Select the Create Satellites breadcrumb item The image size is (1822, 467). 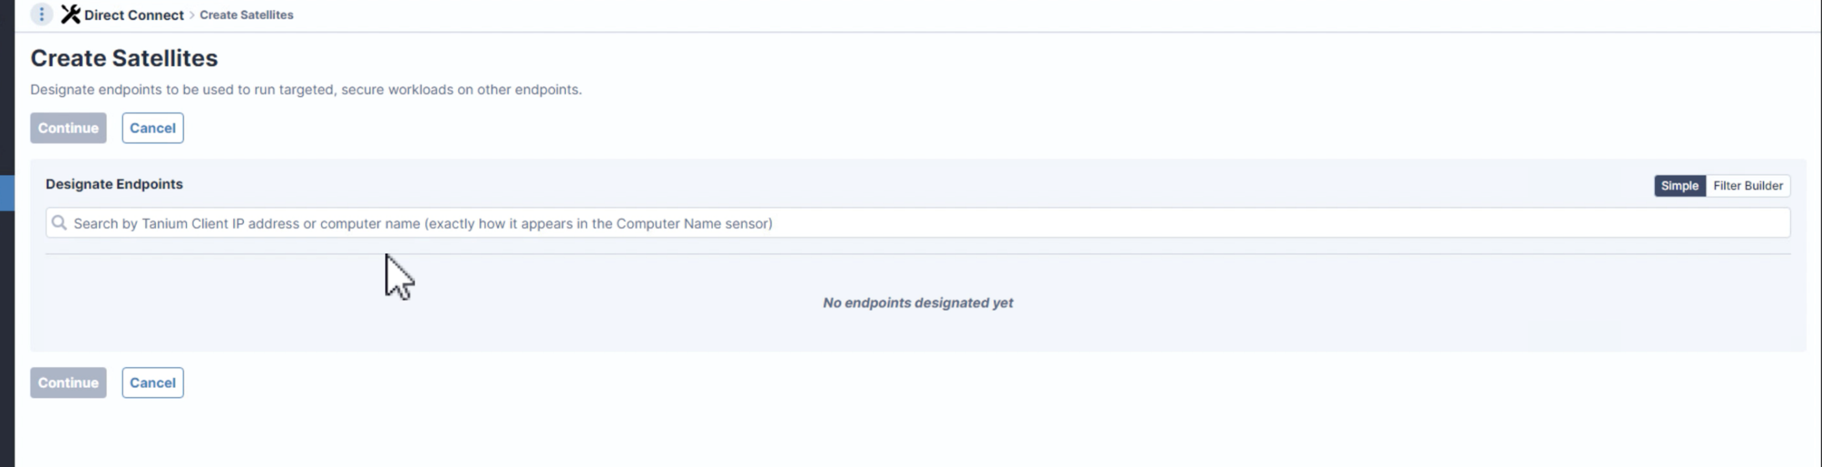[x=246, y=15]
